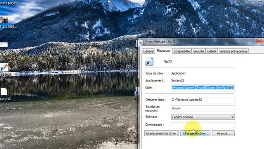264x149 pixels.
Task: Open the Avancé options button
Action: pyautogui.click(x=223, y=133)
